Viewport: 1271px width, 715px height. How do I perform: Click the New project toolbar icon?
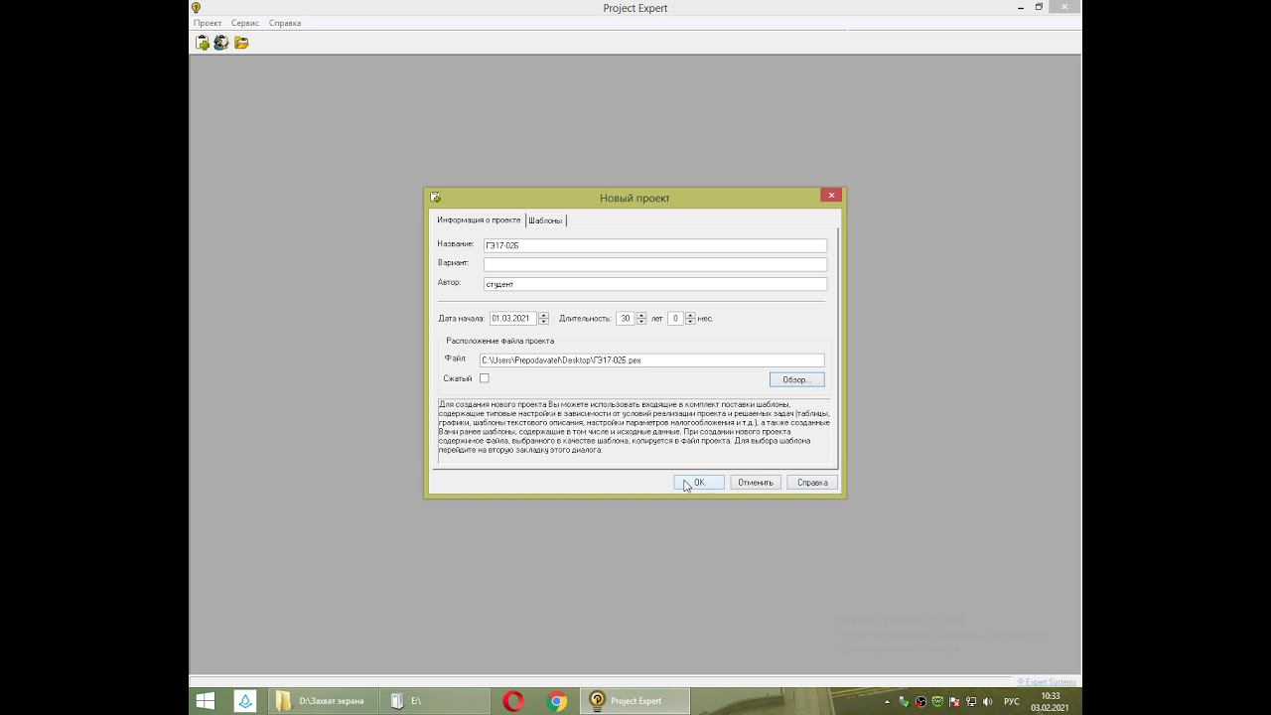coord(203,43)
